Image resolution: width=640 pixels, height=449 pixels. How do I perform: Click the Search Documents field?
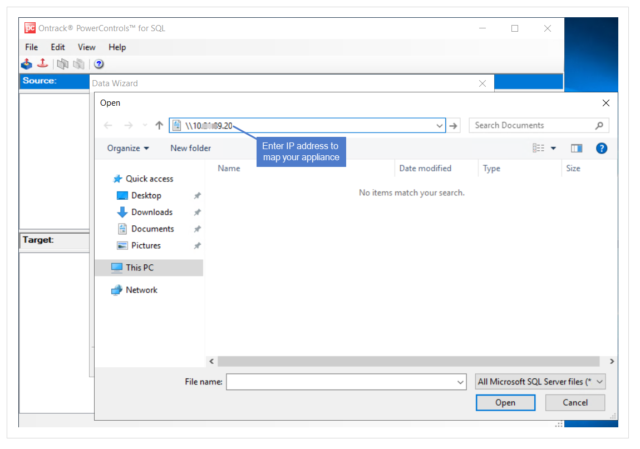[539, 125]
